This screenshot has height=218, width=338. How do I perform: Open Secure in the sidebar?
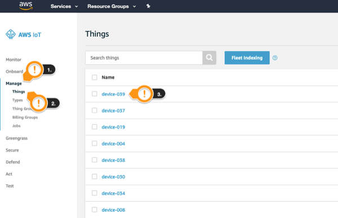12,150
